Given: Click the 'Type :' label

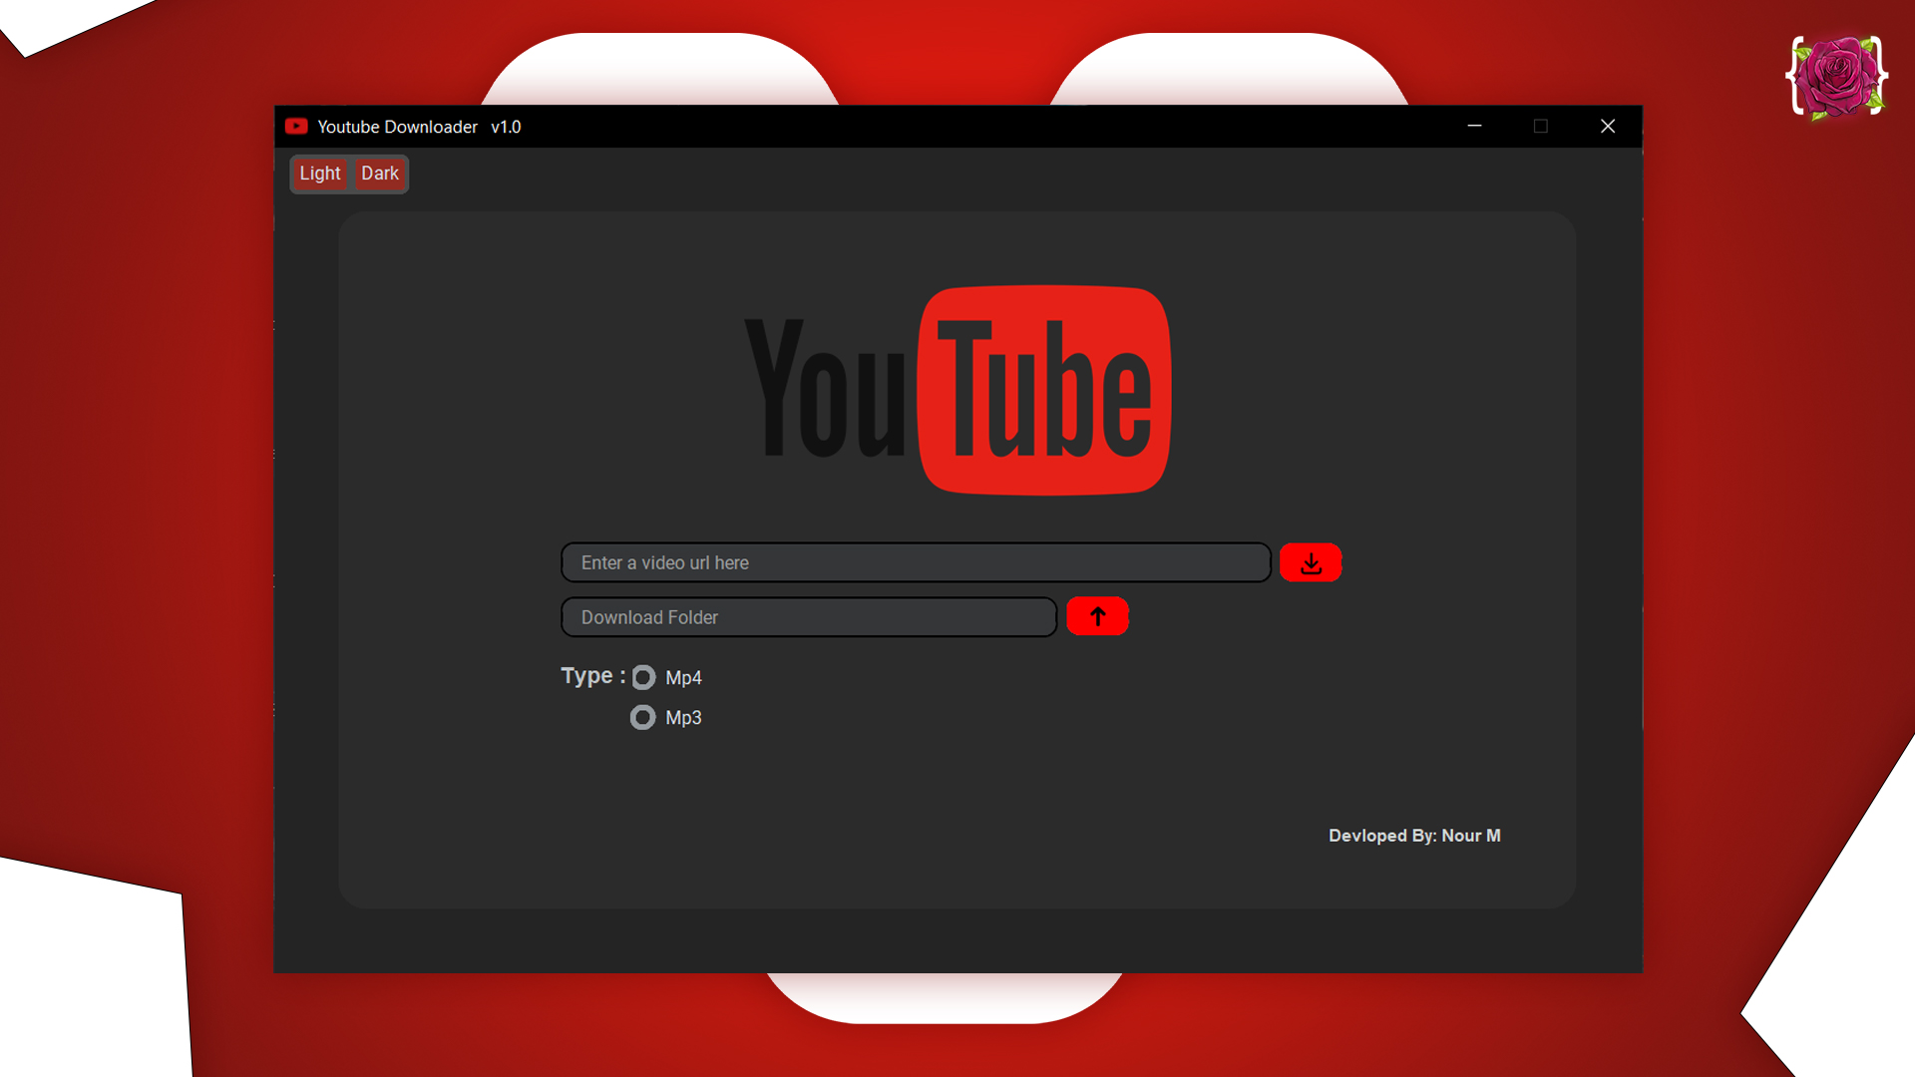Looking at the screenshot, I should [593, 676].
